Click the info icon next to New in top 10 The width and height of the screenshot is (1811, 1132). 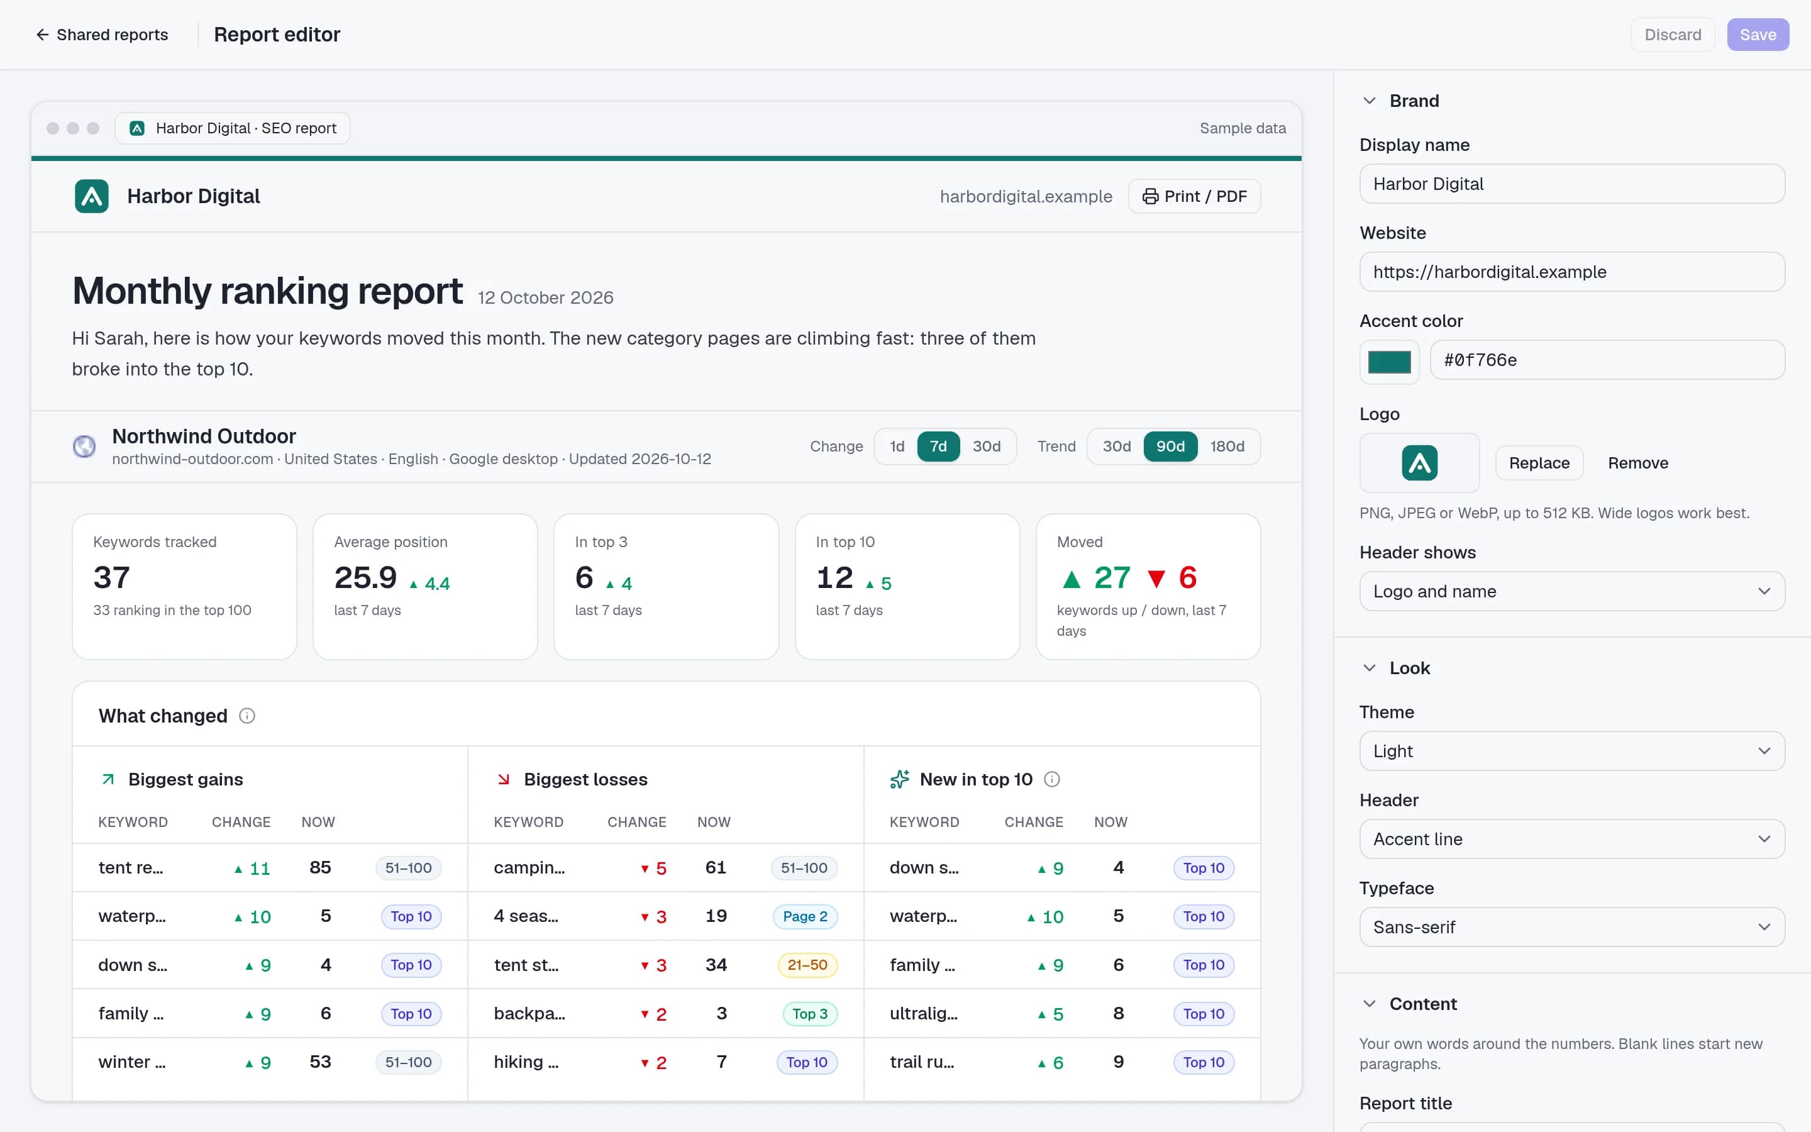click(1051, 779)
